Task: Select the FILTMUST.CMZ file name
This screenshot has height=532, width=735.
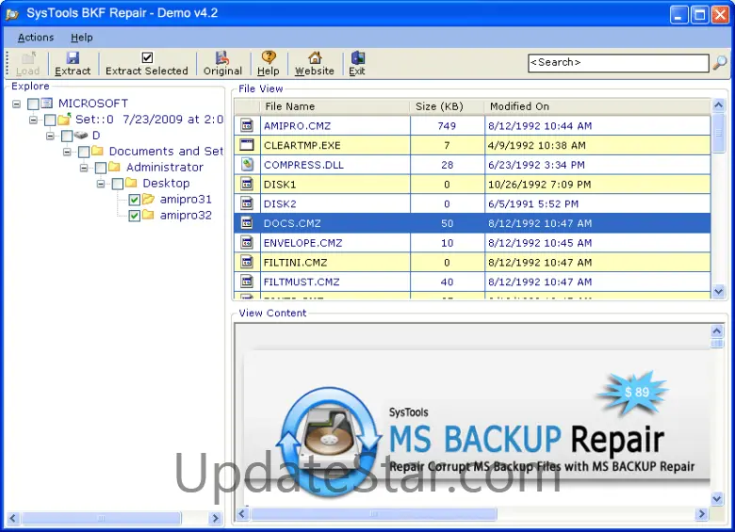Action: [302, 282]
